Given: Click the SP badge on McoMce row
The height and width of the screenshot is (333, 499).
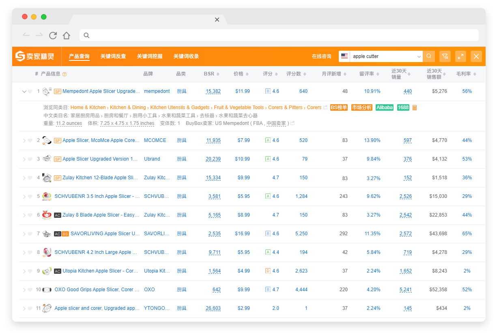Looking at the screenshot, I should pos(58,140).
